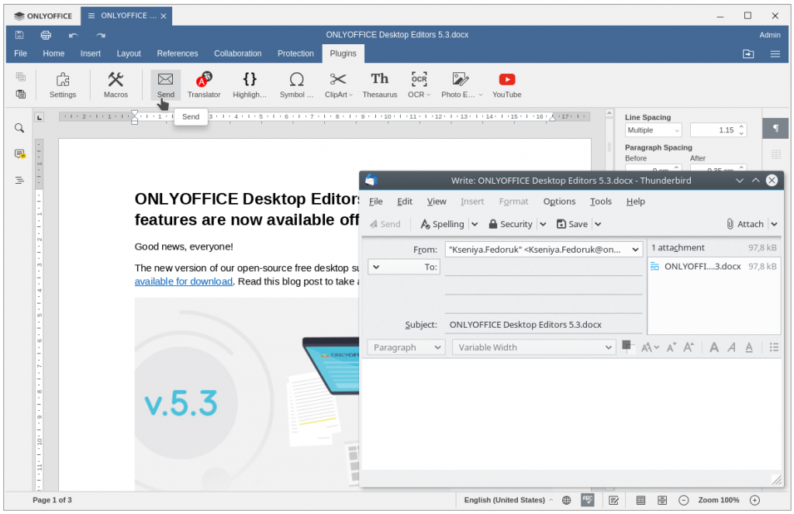
Task: Open the view settings hamburger menu
Action: pyautogui.click(x=775, y=53)
